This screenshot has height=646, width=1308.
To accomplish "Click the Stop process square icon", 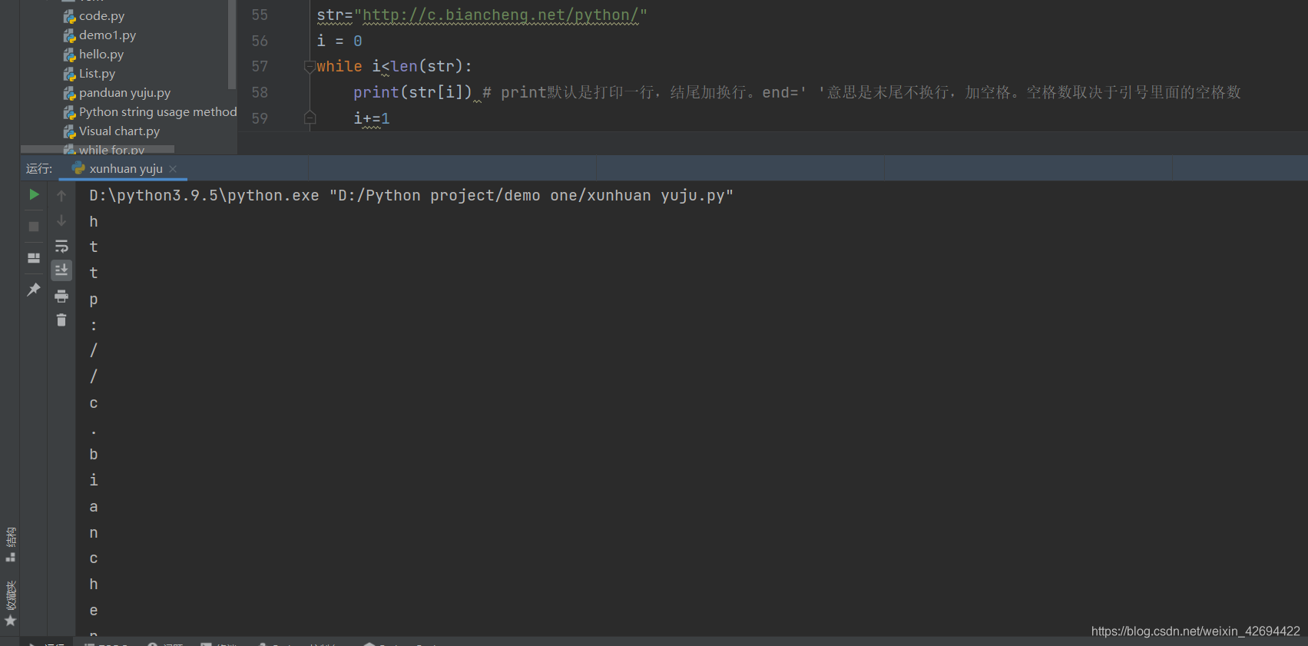I will (x=34, y=227).
